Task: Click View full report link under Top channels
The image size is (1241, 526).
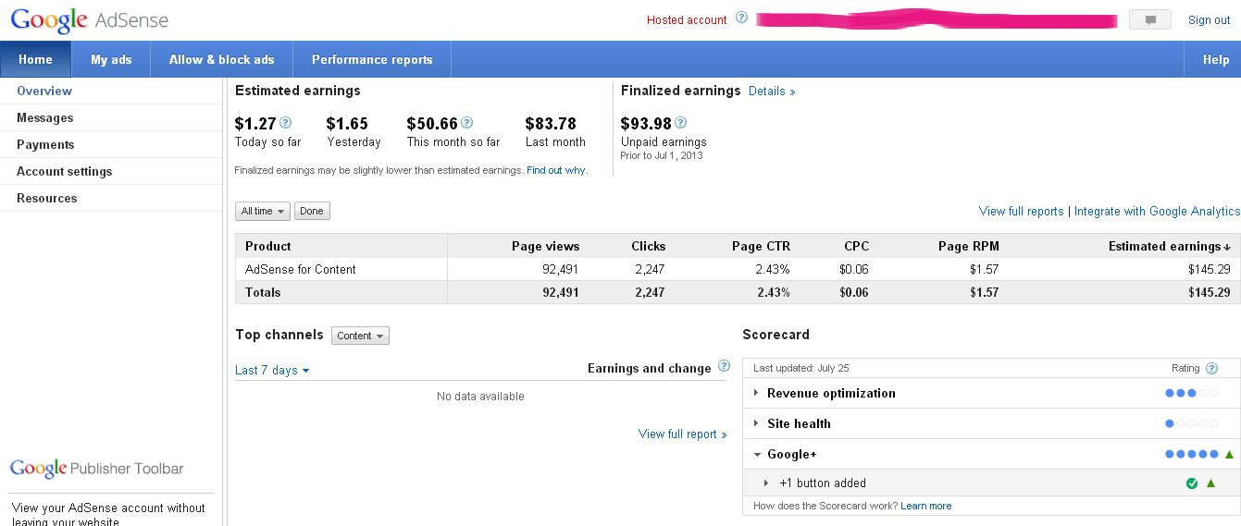Action: coord(682,434)
